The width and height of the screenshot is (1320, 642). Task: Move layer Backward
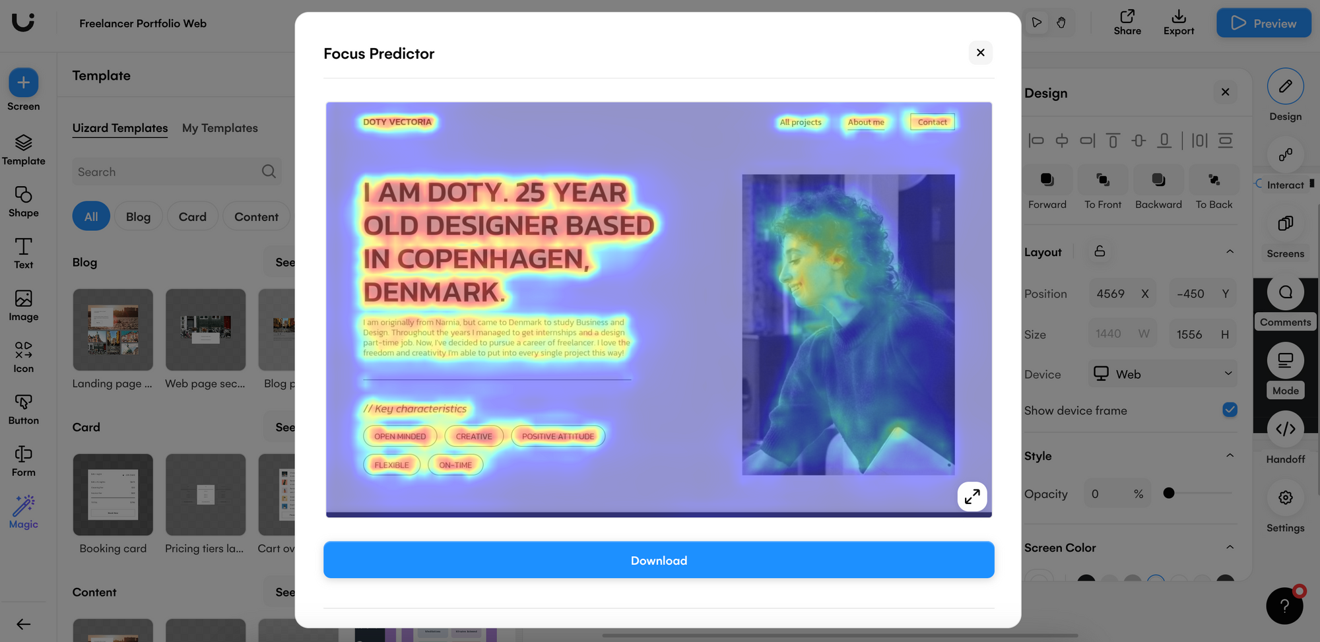tap(1158, 188)
